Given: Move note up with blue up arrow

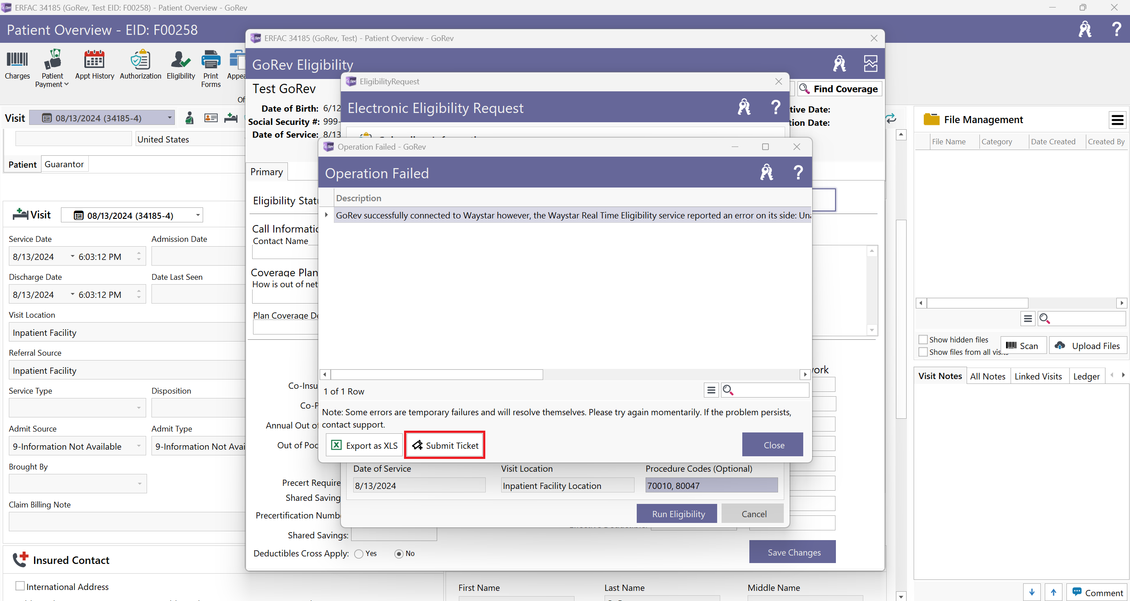Looking at the screenshot, I should (1054, 593).
